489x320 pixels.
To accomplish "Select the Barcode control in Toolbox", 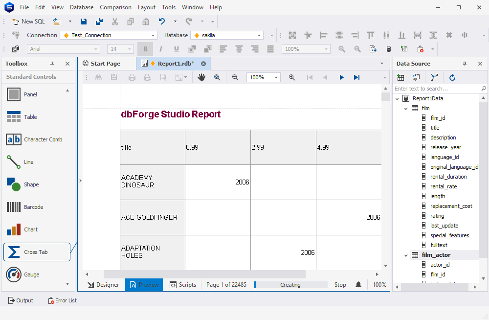I will (x=37, y=207).
